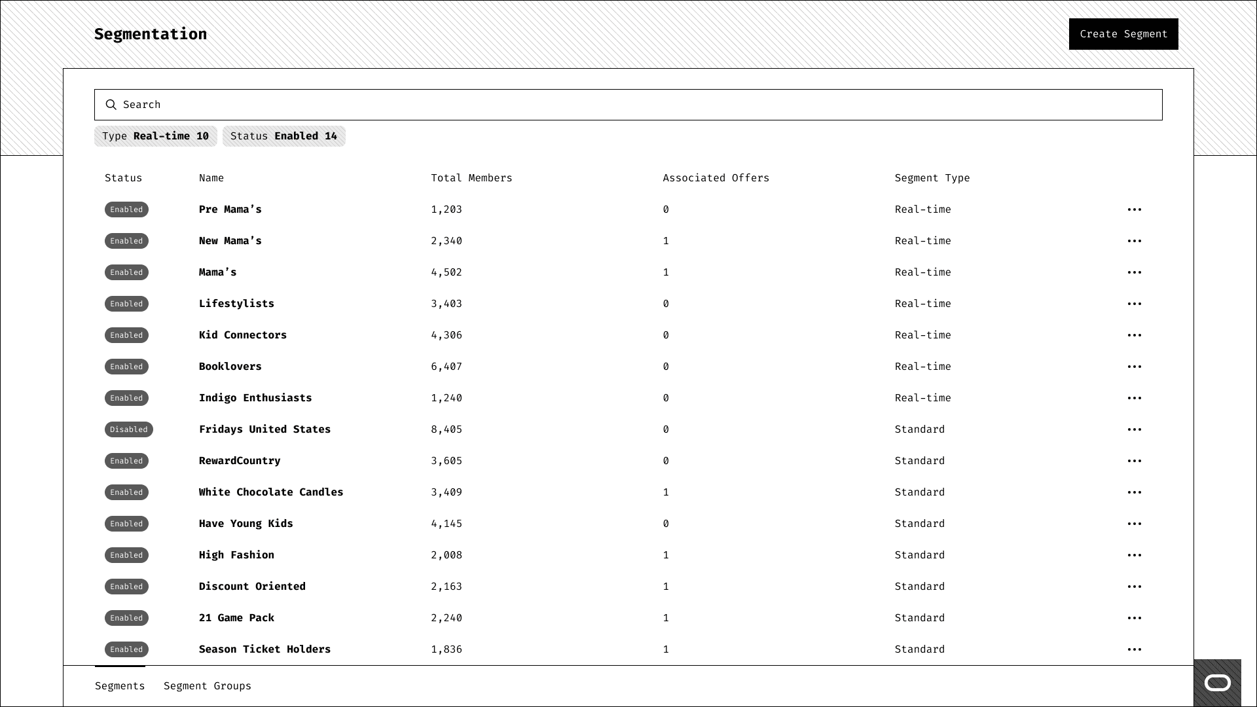Click ellipsis icon for Fridays United States

click(1134, 429)
